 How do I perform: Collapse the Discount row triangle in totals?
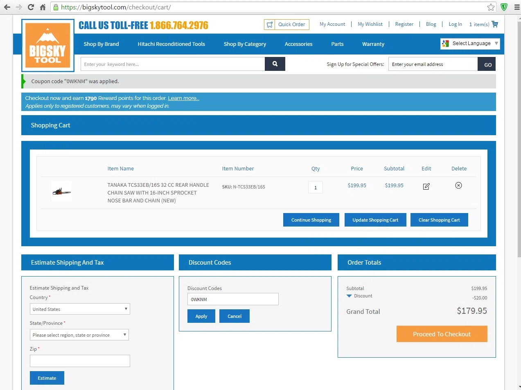pyautogui.click(x=349, y=296)
